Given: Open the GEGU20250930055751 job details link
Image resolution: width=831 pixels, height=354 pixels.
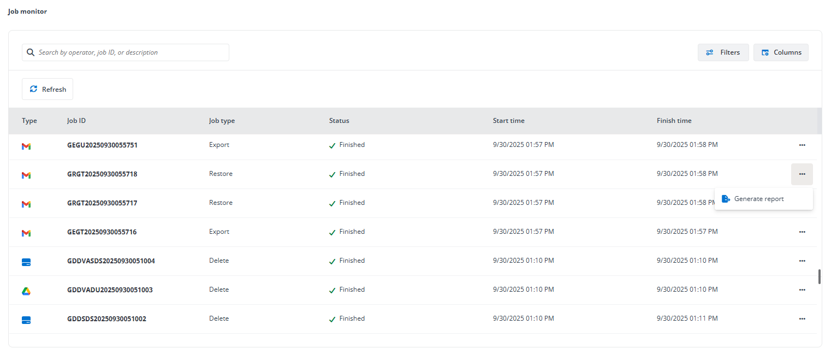Looking at the screenshot, I should (102, 145).
